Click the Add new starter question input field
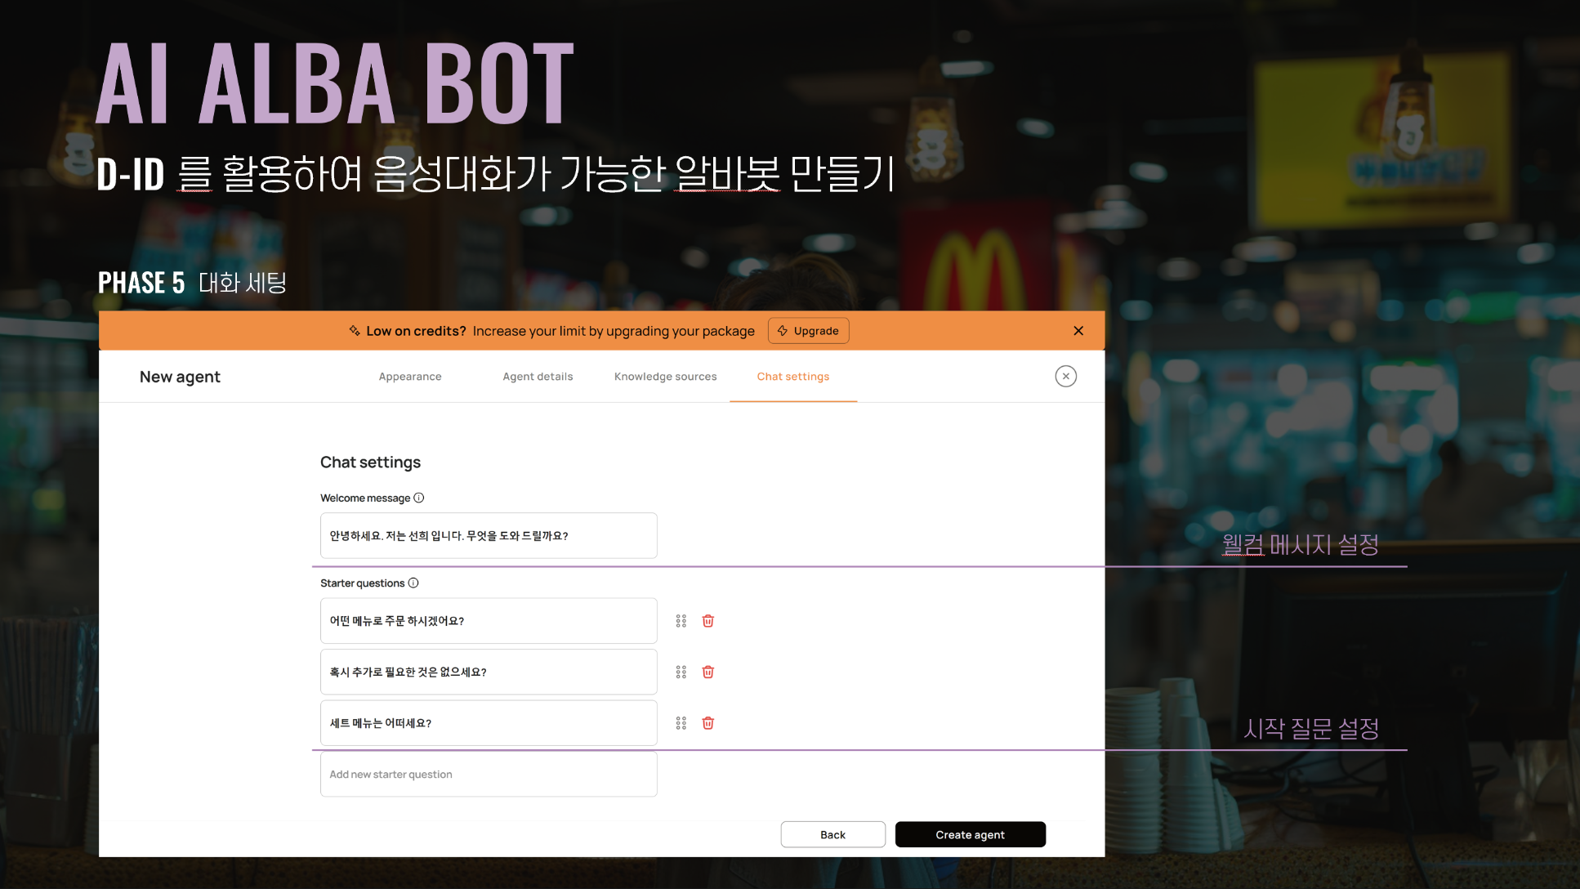This screenshot has width=1580, height=889. [x=489, y=774]
